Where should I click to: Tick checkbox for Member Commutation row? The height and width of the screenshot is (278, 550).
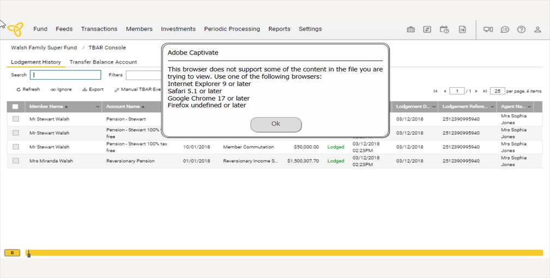tap(15, 147)
